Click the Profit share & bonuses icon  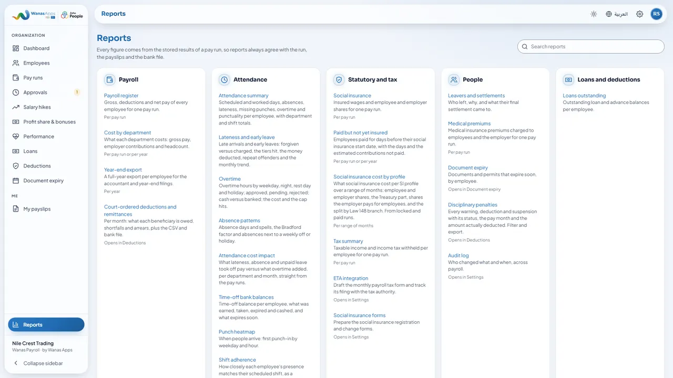16,122
